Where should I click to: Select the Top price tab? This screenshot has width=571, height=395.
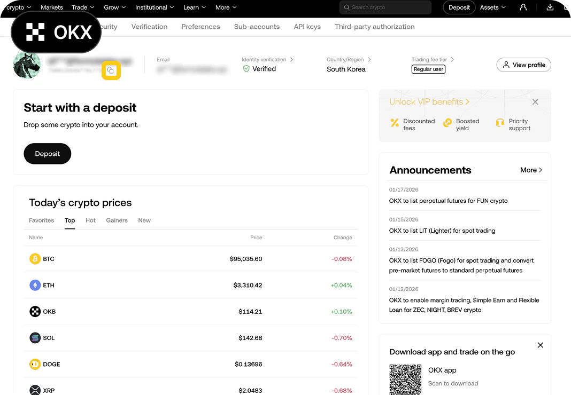(70, 220)
